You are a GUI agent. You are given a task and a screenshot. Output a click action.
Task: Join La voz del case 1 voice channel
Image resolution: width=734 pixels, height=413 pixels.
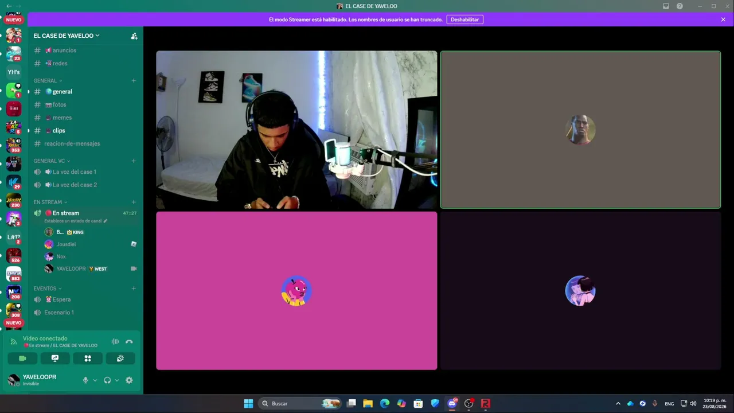click(85, 172)
